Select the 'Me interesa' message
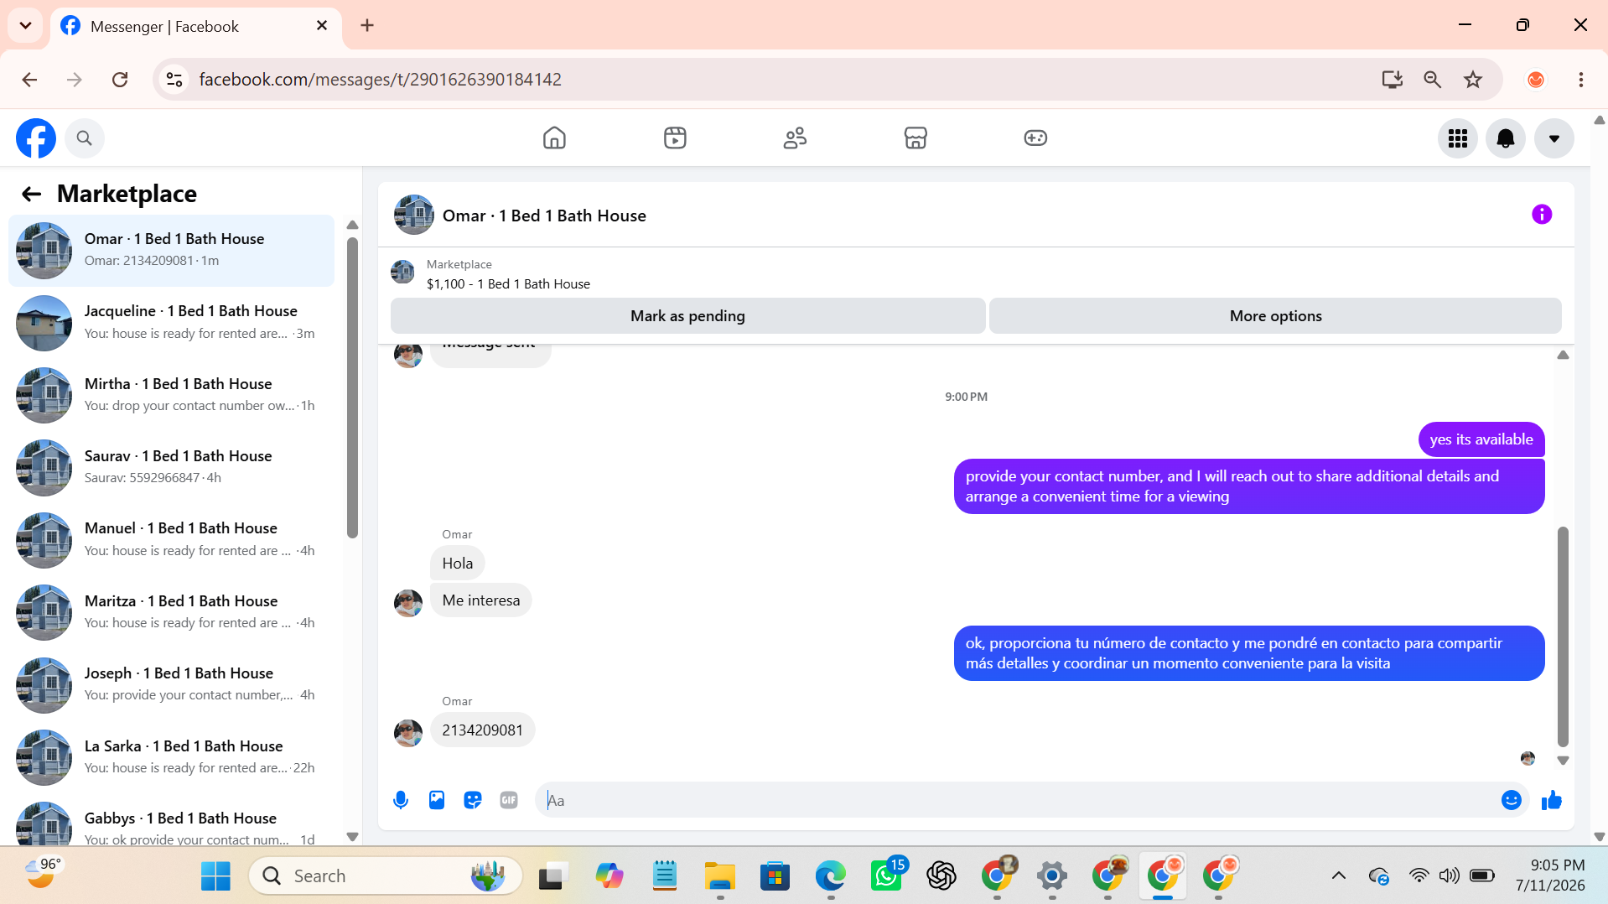 (x=481, y=600)
